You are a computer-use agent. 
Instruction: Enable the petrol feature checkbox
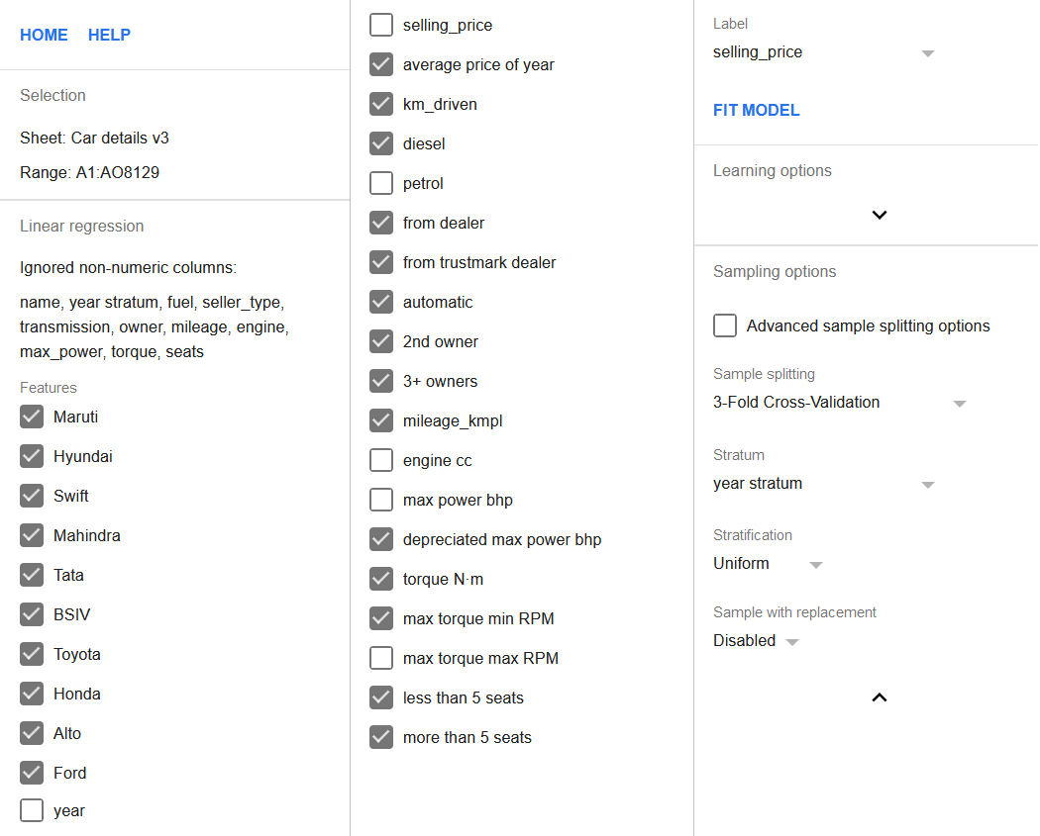381,183
